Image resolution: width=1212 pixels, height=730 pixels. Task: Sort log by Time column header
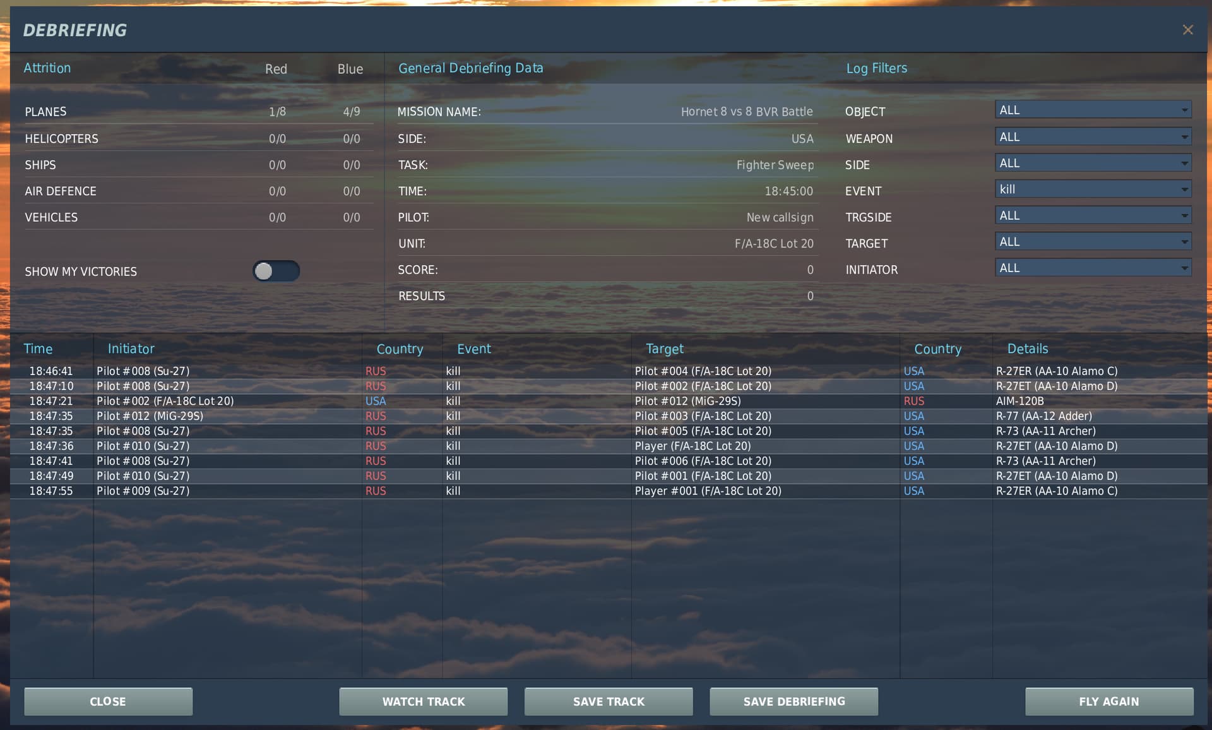pyautogui.click(x=38, y=349)
